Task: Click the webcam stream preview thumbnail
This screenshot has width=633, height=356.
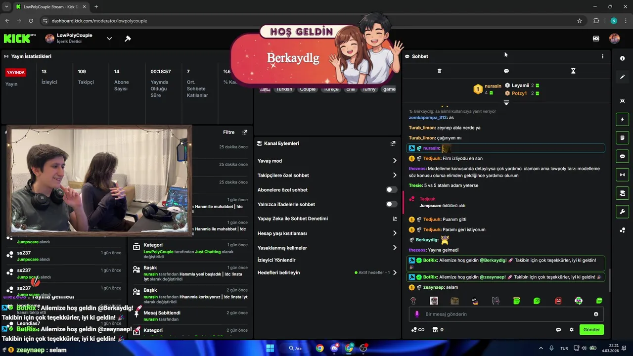Action: click(x=99, y=180)
